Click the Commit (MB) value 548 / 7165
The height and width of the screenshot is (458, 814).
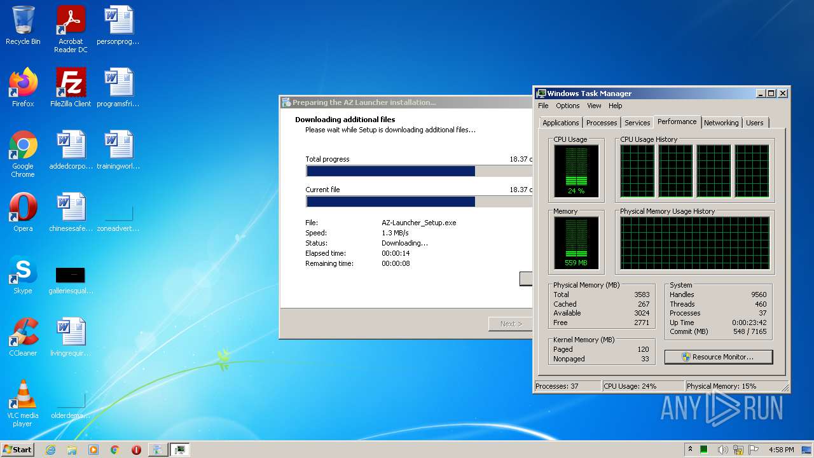pos(750,331)
